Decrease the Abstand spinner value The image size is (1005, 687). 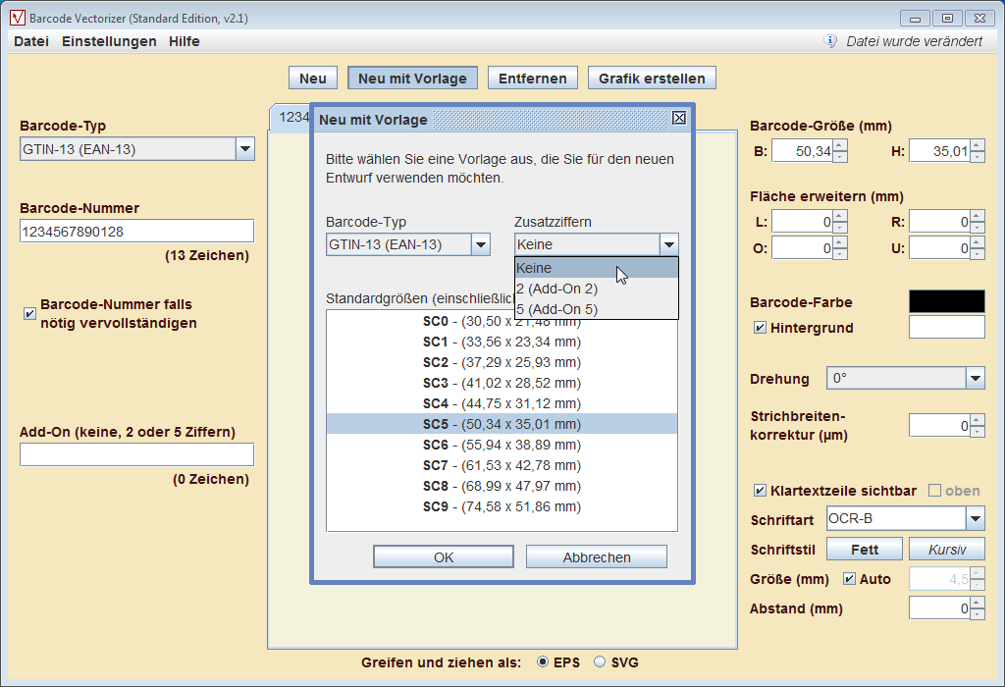click(978, 614)
